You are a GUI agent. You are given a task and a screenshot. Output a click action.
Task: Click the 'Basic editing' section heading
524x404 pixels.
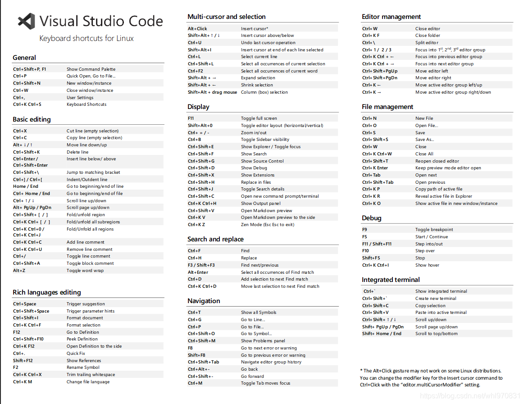pyautogui.click(x=32, y=119)
